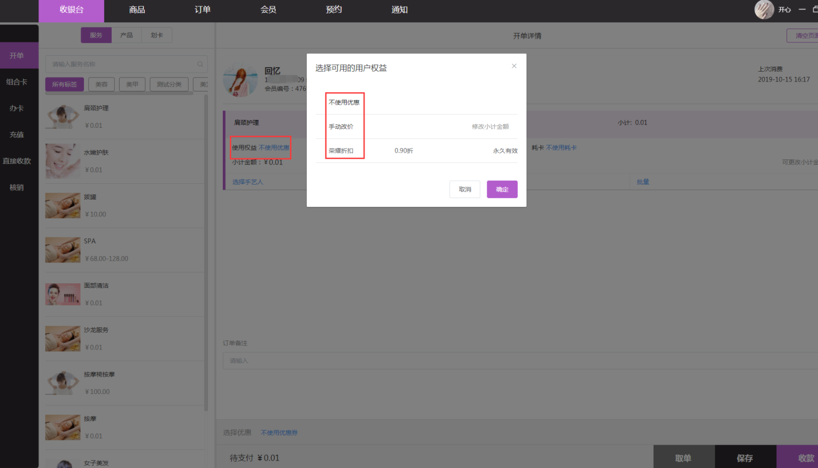The width and height of the screenshot is (818, 468).
Task: Switch to the 服务 tab
Action: (x=96, y=35)
